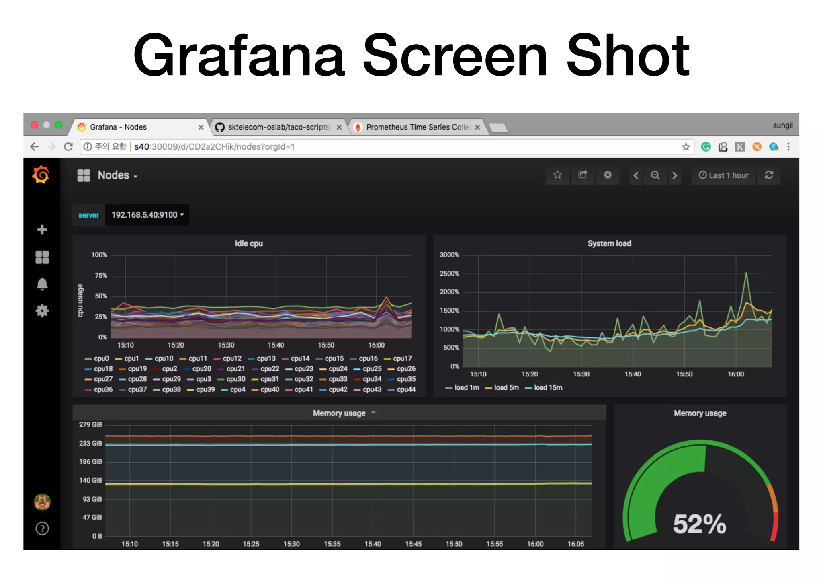
Task: Click the browser address bar URL
Action: coord(214,147)
